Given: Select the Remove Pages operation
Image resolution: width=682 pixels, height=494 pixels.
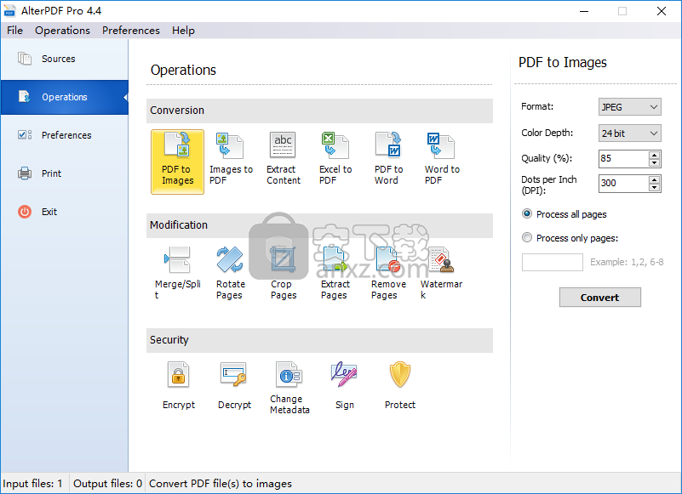Looking at the screenshot, I should point(388,273).
